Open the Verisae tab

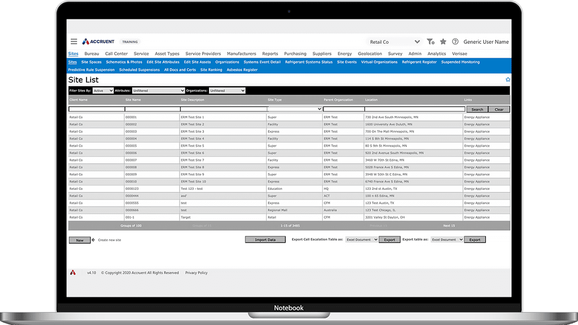coord(459,54)
